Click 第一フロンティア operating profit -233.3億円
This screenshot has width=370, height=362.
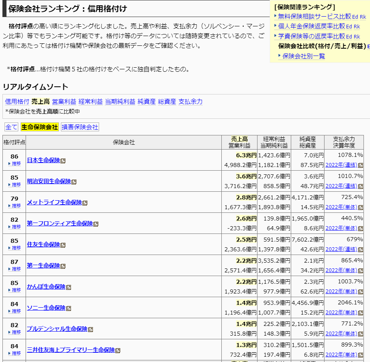coord(242,228)
